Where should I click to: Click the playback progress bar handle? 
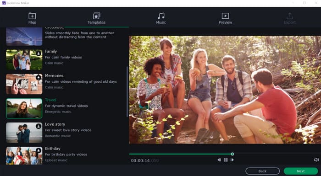pyautogui.click(x=232, y=154)
